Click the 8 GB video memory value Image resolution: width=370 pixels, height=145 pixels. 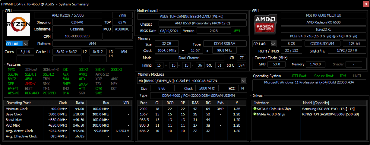click(x=292, y=44)
